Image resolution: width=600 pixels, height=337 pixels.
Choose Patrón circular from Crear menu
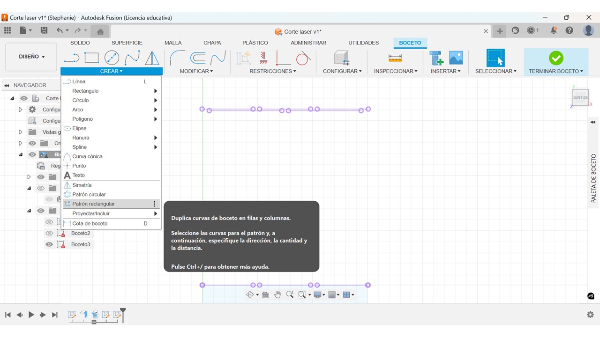pyautogui.click(x=89, y=194)
